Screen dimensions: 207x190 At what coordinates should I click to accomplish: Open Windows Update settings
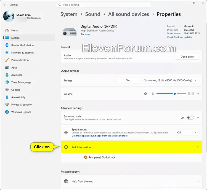pos(29,112)
